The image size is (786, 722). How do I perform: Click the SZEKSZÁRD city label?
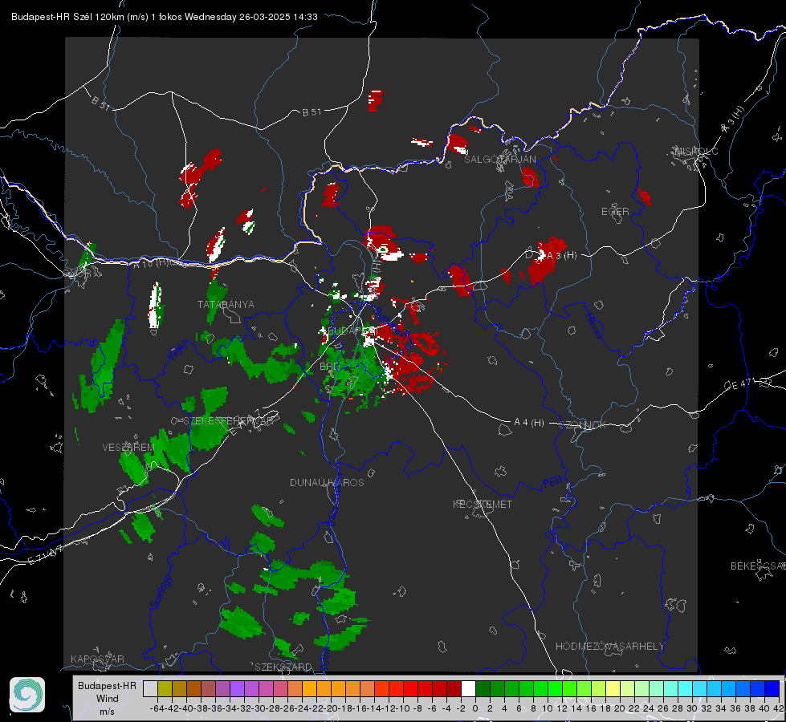283,667
